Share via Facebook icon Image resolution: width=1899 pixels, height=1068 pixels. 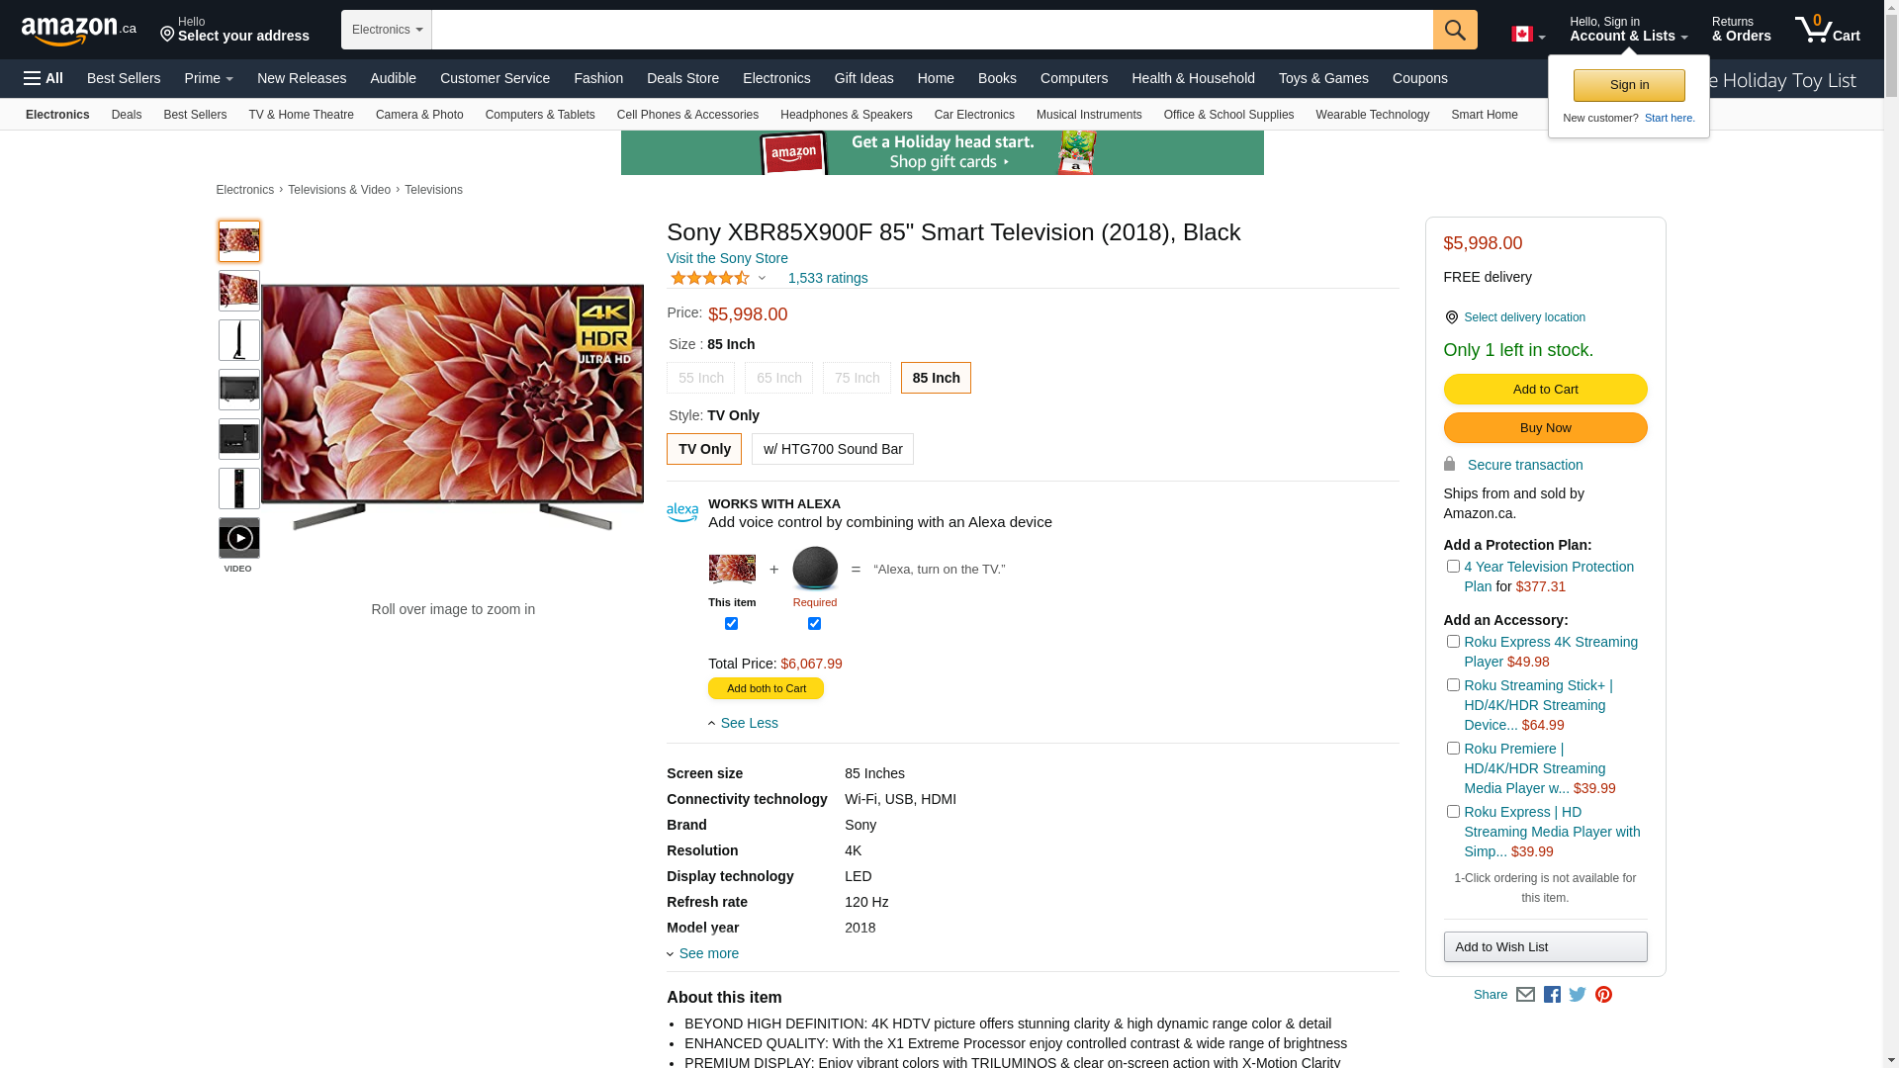click(1551, 995)
